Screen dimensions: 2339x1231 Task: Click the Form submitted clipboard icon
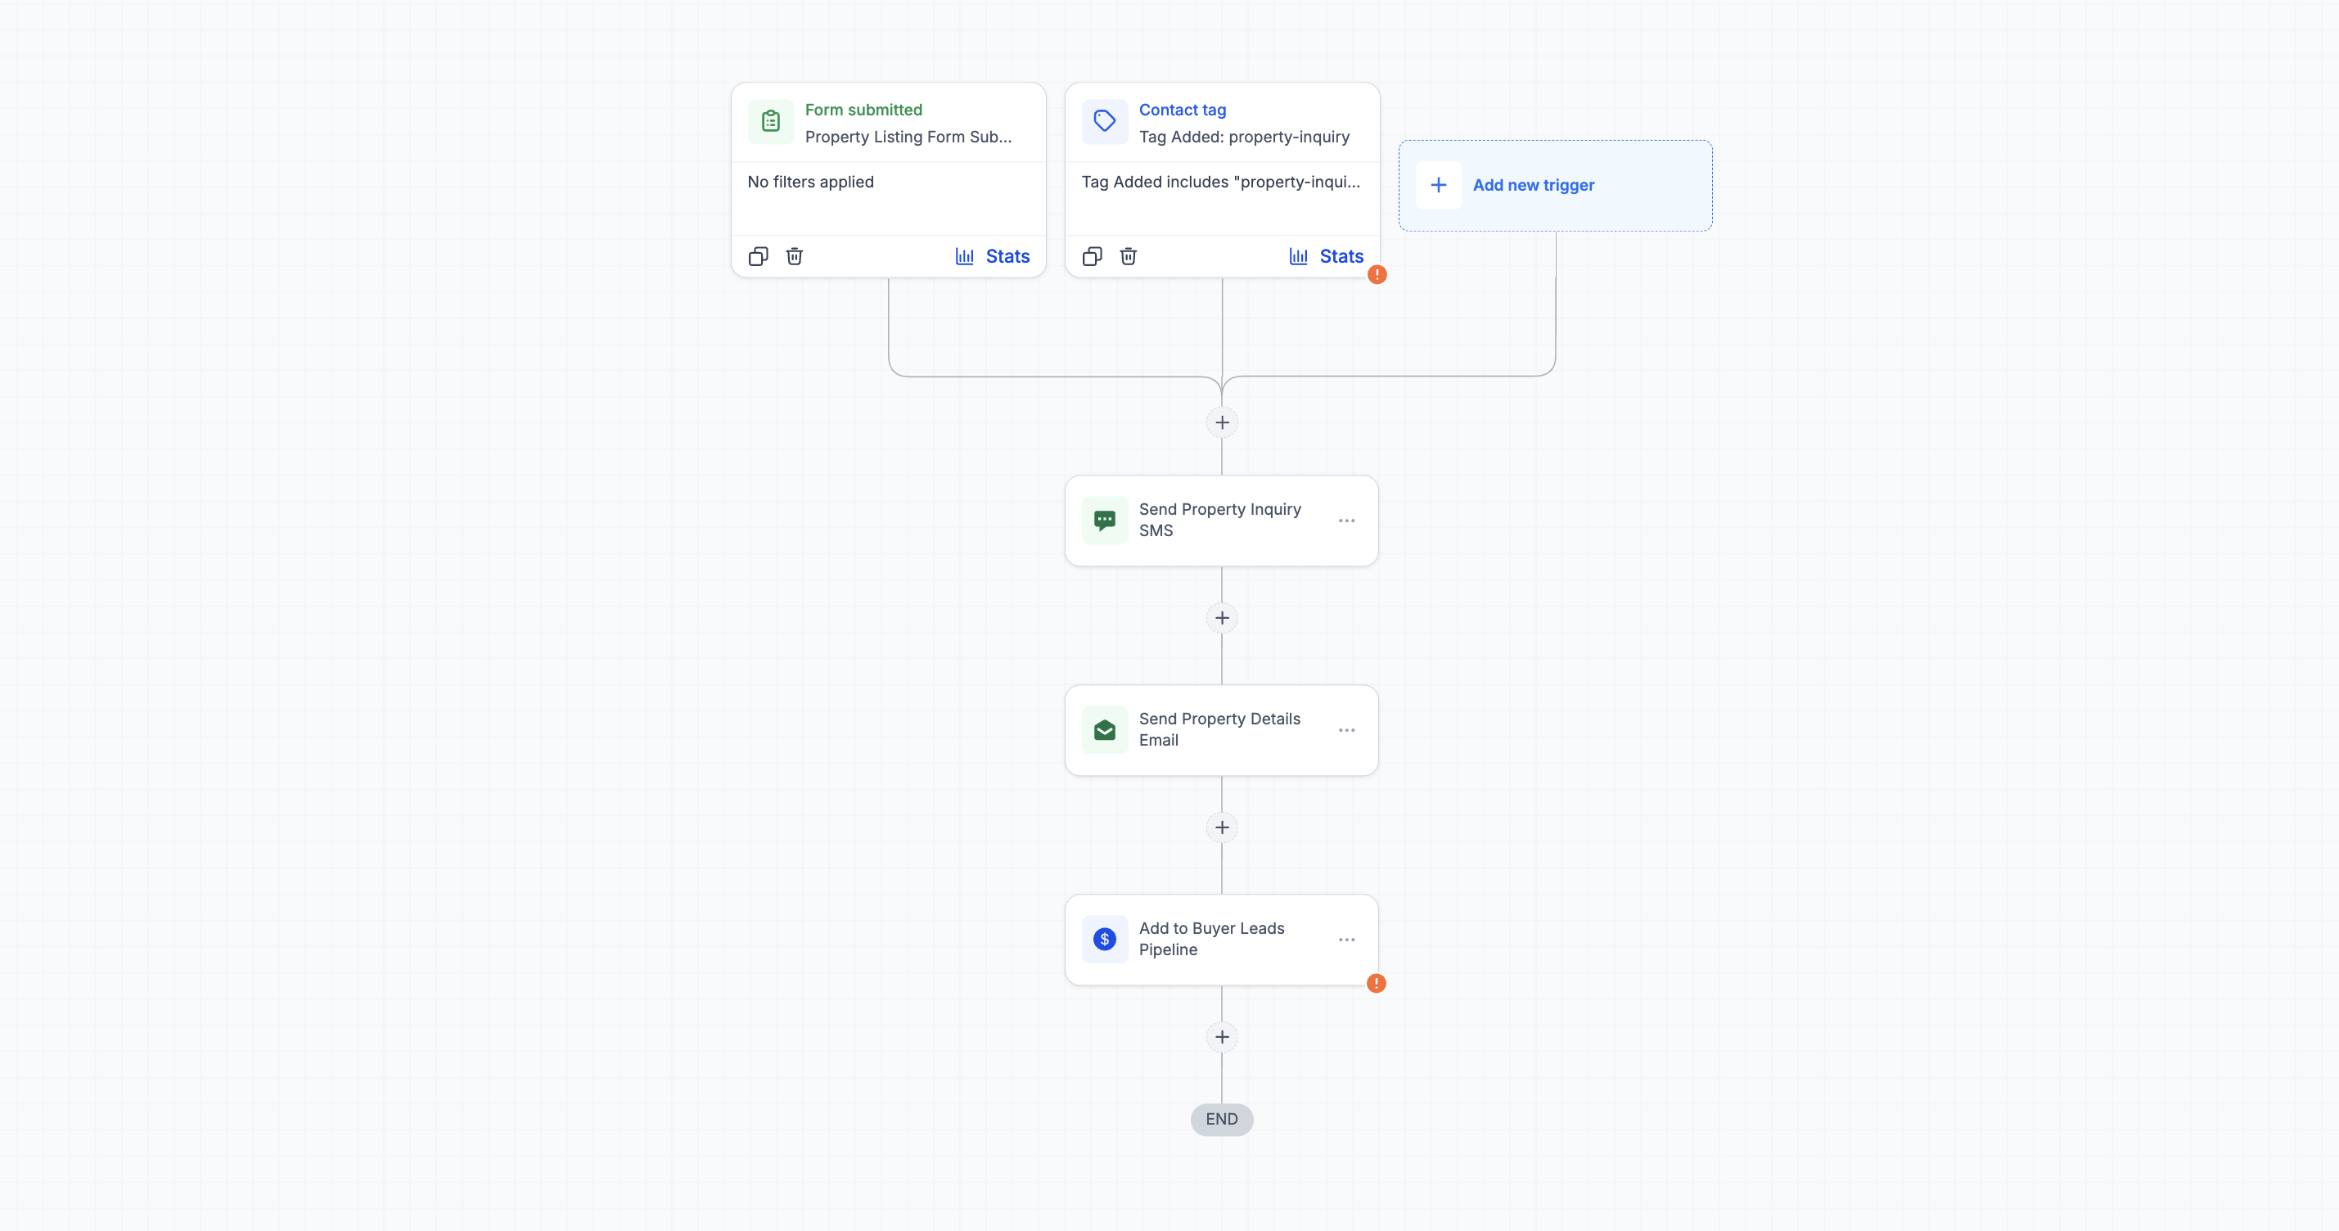coord(771,122)
